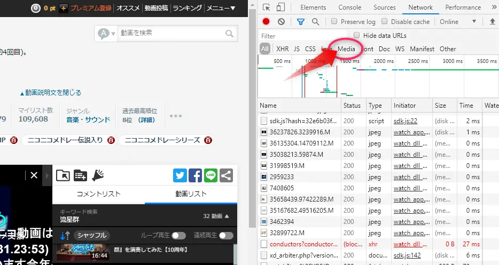Open the メニュー dropdown in header
Image resolution: width=499 pixels, height=265 pixels.
tap(221, 8)
